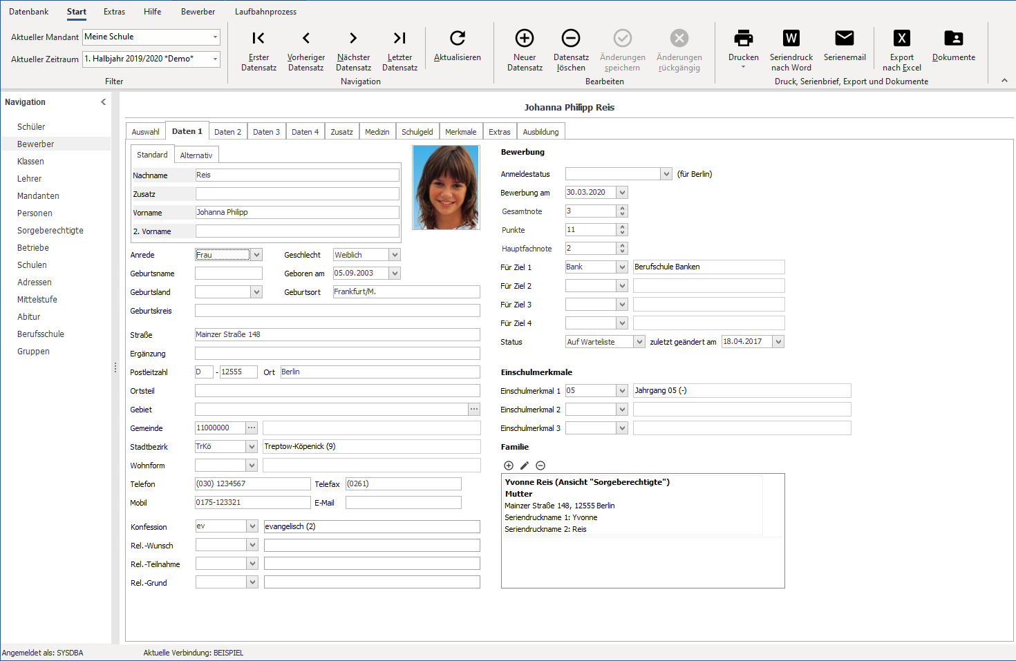1016x661 pixels.
Task: Delete record using Datensatz löschen icon
Action: 571,38
